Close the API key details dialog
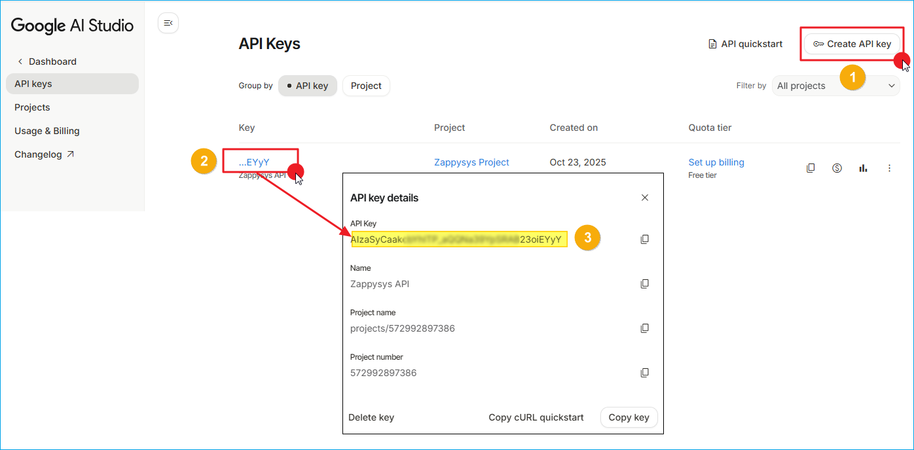Image resolution: width=914 pixels, height=450 pixels. 645,198
